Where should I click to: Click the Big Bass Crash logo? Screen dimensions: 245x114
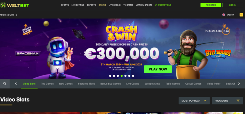218,54
